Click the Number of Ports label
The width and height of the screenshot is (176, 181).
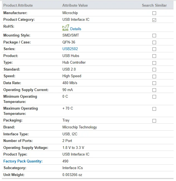pyautogui.click(x=18, y=141)
